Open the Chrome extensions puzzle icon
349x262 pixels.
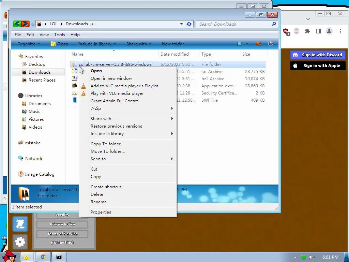pos(307,31)
